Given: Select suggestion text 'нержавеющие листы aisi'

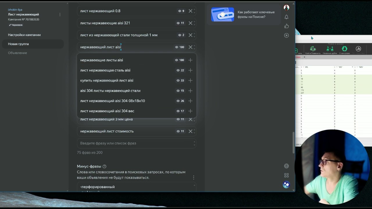Looking at the screenshot, I should click(101, 60).
